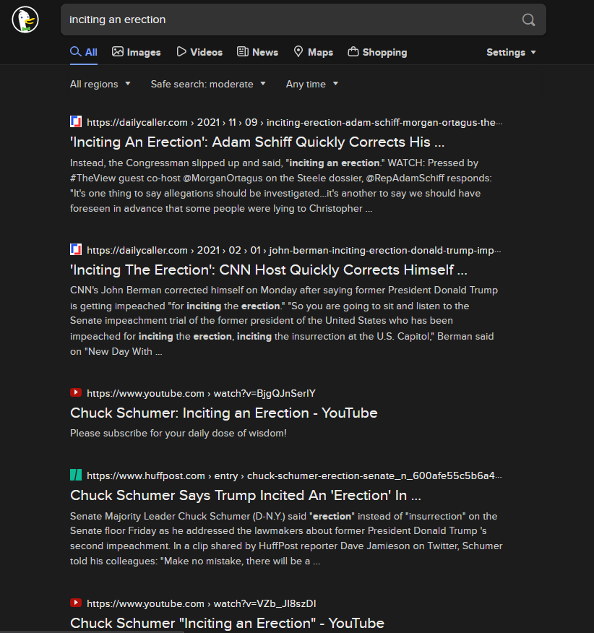Click "Please subscribe for your daily dose of wisdom!"
The image size is (594, 633).
(178, 433)
